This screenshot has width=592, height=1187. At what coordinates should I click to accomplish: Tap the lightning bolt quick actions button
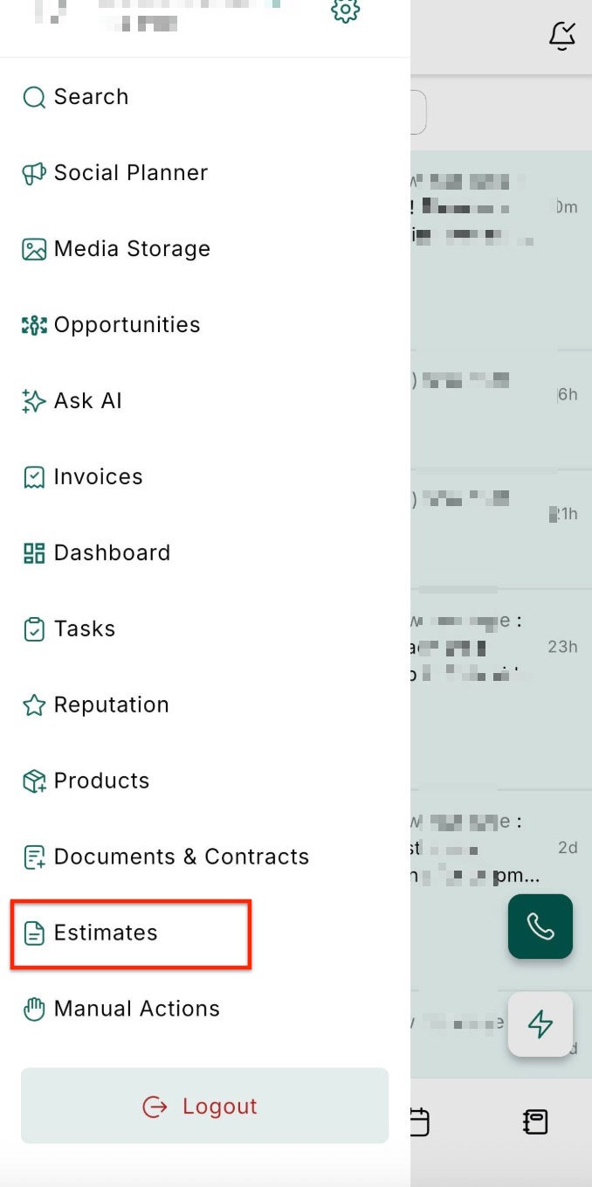[540, 1024]
